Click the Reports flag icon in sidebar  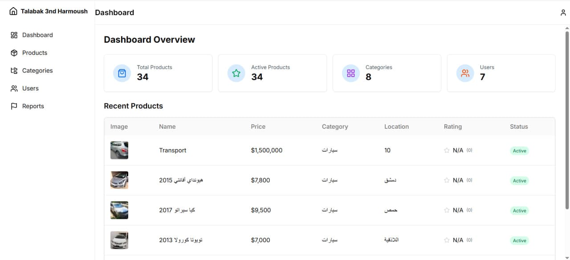click(14, 106)
